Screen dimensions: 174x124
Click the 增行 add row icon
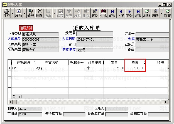click(78, 13)
